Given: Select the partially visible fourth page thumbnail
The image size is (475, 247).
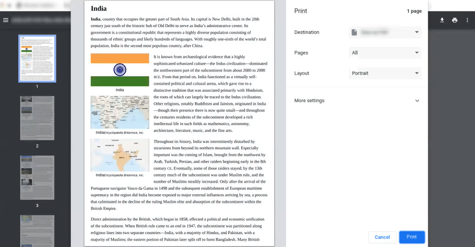Looking at the screenshot, I should pyautogui.click(x=37, y=231).
